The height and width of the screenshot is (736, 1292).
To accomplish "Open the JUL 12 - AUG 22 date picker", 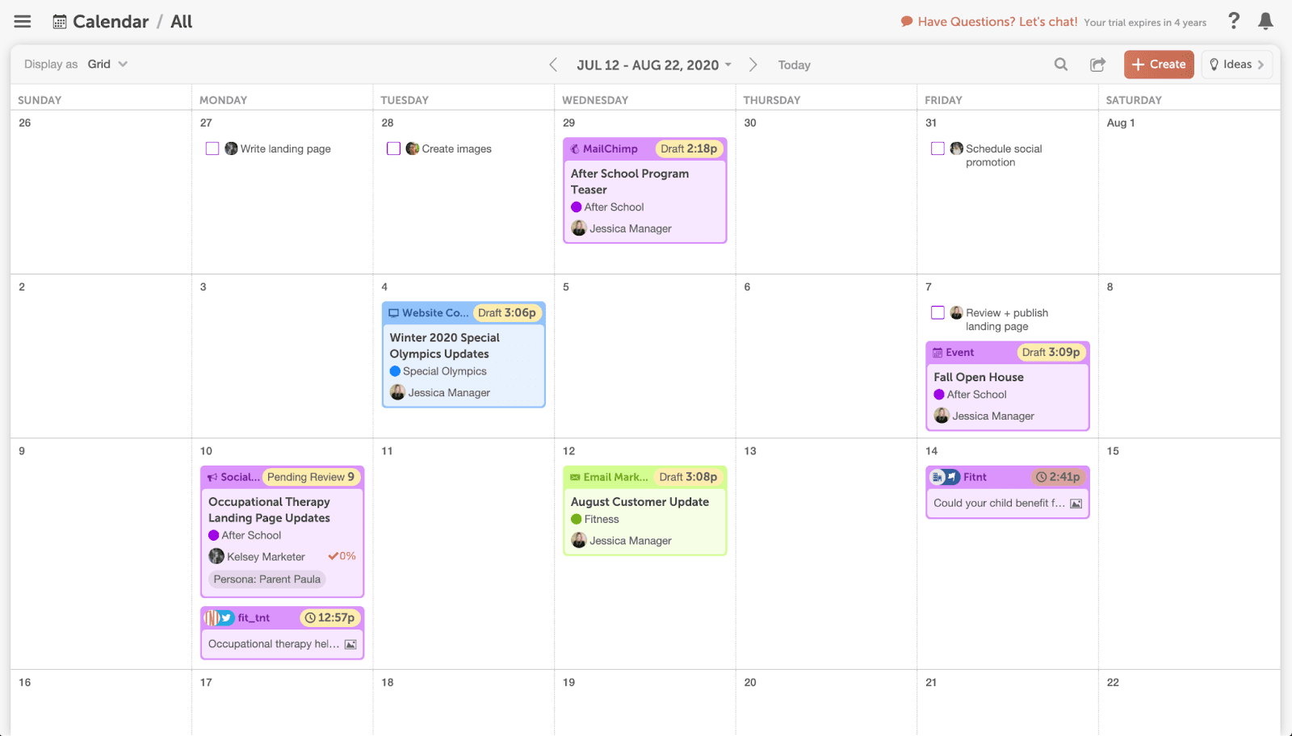I will tap(653, 65).
